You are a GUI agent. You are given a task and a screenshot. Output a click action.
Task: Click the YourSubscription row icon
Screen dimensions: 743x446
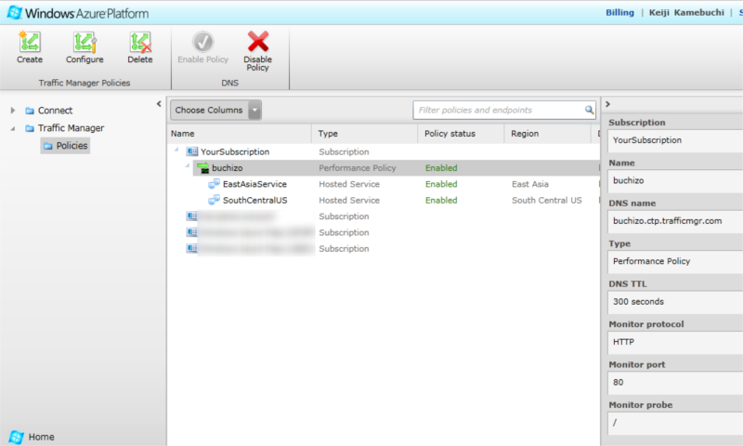click(x=192, y=151)
